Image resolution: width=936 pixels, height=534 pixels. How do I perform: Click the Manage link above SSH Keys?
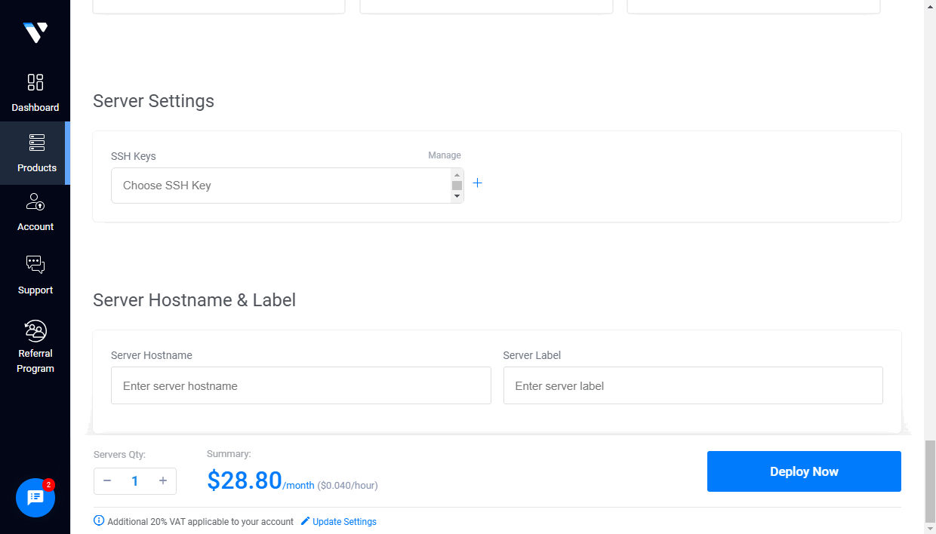tap(444, 155)
